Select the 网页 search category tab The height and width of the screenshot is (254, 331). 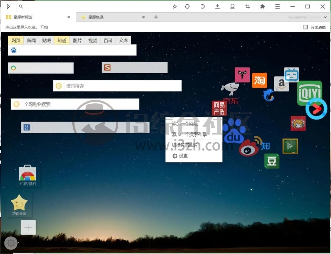click(16, 40)
